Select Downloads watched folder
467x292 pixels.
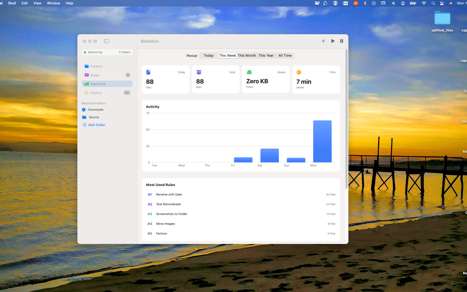coord(96,110)
